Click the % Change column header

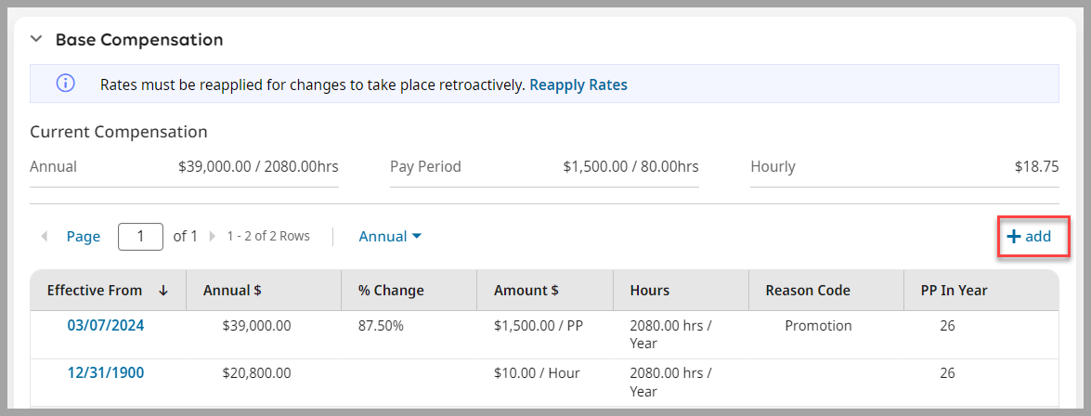[391, 291]
